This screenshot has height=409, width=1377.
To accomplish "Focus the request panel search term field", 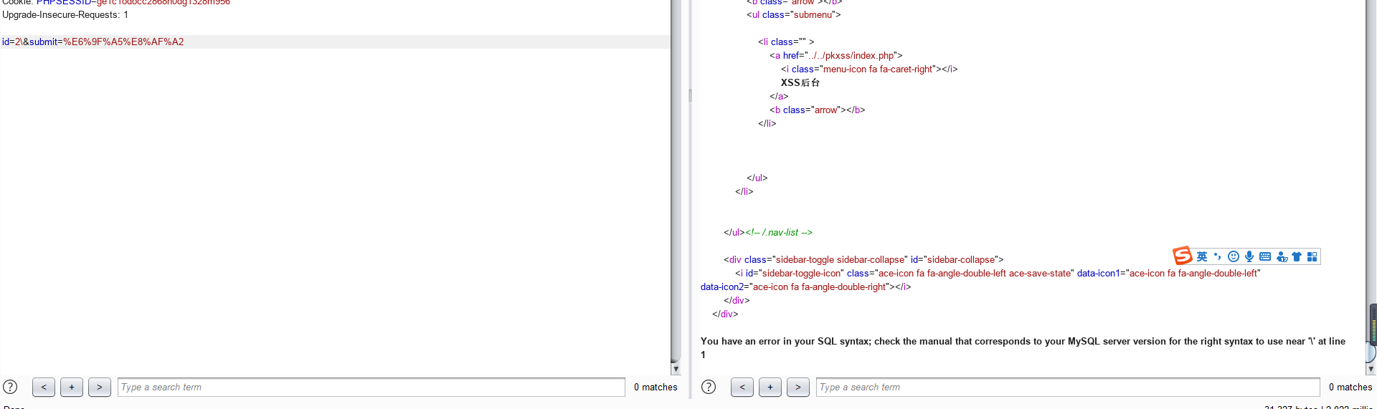I will pyautogui.click(x=372, y=387).
